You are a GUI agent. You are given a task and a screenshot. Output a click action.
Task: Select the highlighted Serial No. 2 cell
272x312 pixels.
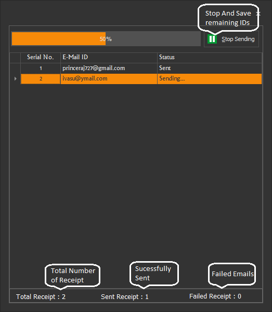click(41, 78)
